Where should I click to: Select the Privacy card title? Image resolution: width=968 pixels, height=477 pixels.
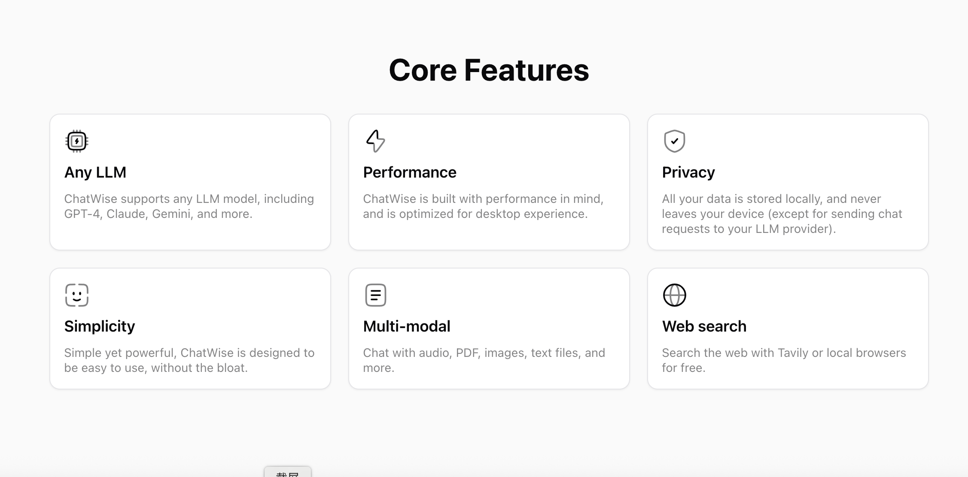click(x=688, y=172)
